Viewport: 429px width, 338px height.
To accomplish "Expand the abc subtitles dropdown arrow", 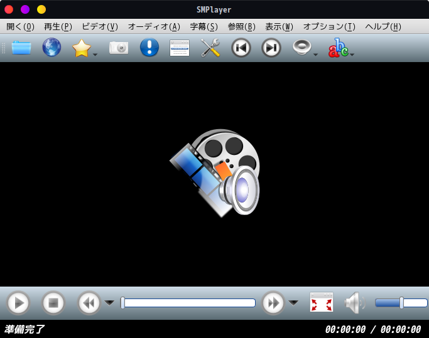I will click(x=352, y=55).
